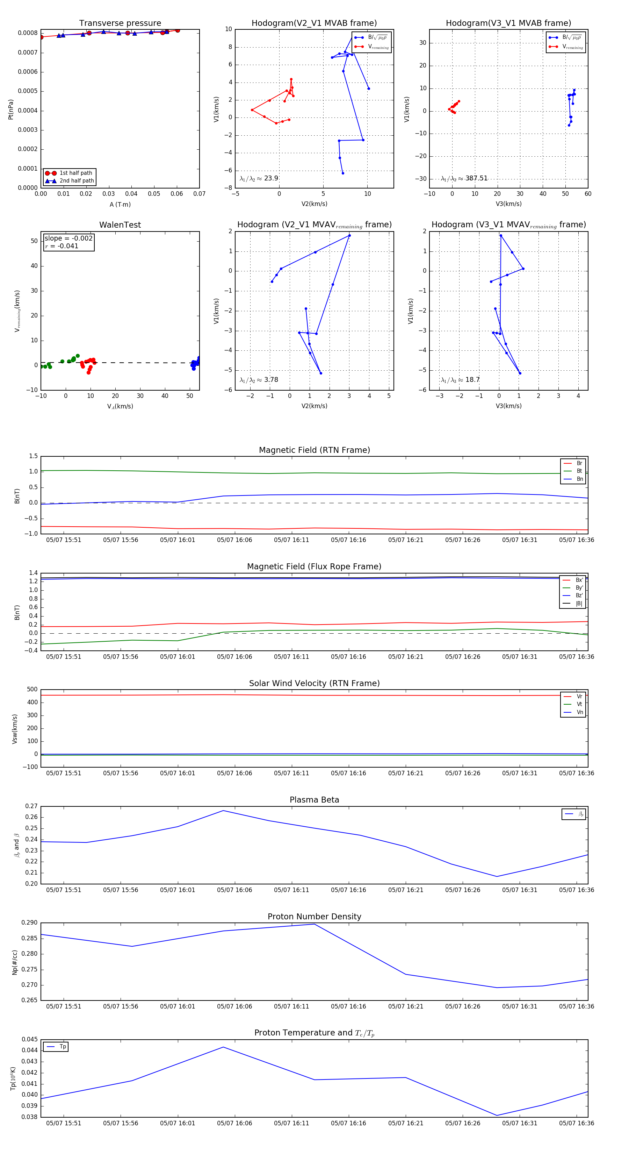Click the '2nd half path' legend entry

pyautogui.click(x=70, y=181)
